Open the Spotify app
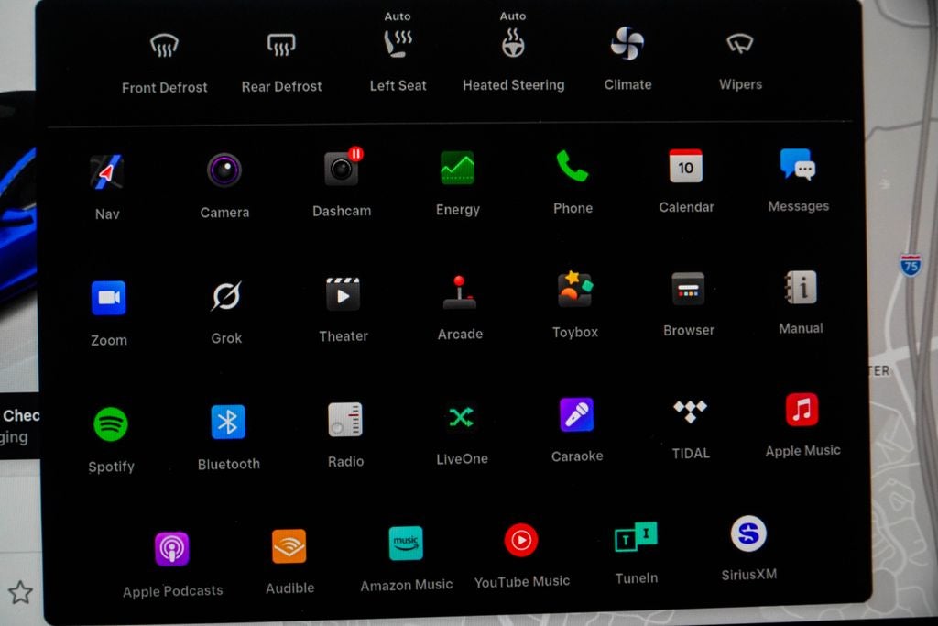Screen dimensions: 938x626 tap(111, 424)
